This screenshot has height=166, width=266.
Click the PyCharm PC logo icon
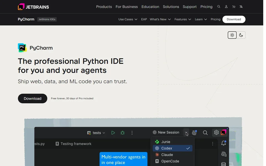[x=22, y=48]
